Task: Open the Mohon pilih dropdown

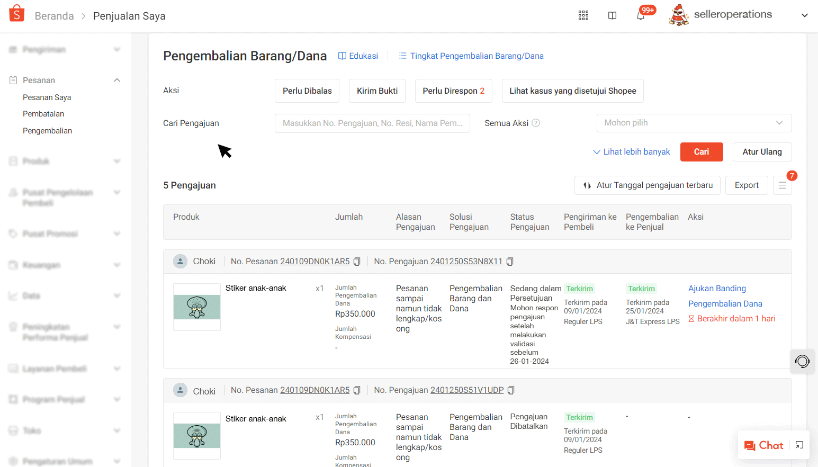Action: coord(694,123)
